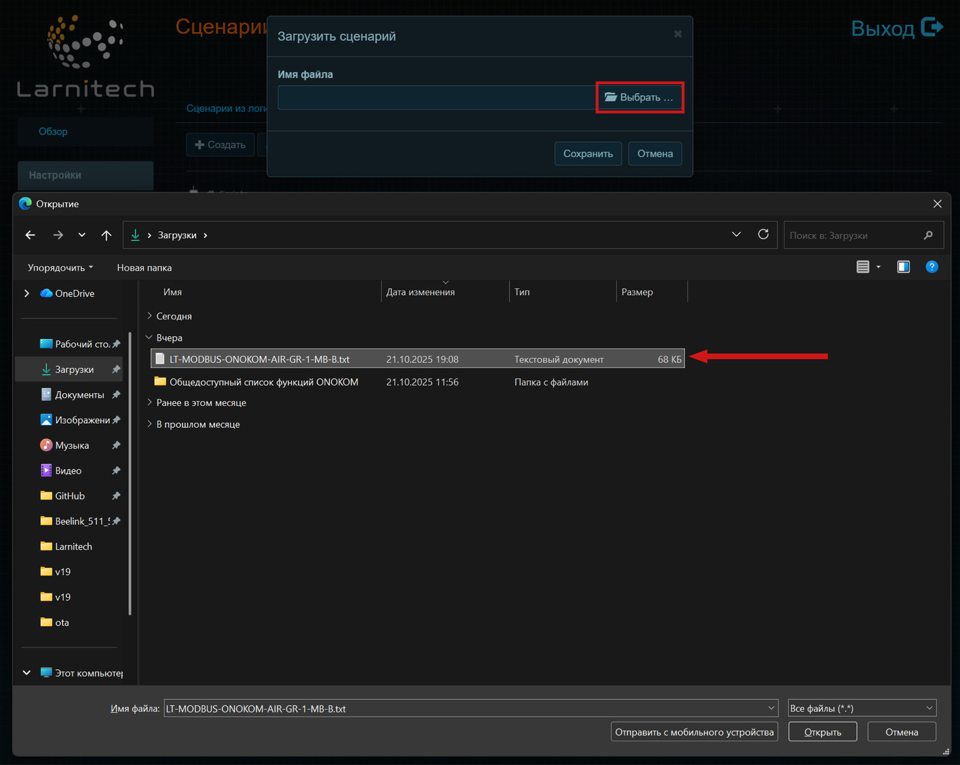The image size is (960, 765).
Task: Click the Back arrow in file dialog
Action: point(30,235)
